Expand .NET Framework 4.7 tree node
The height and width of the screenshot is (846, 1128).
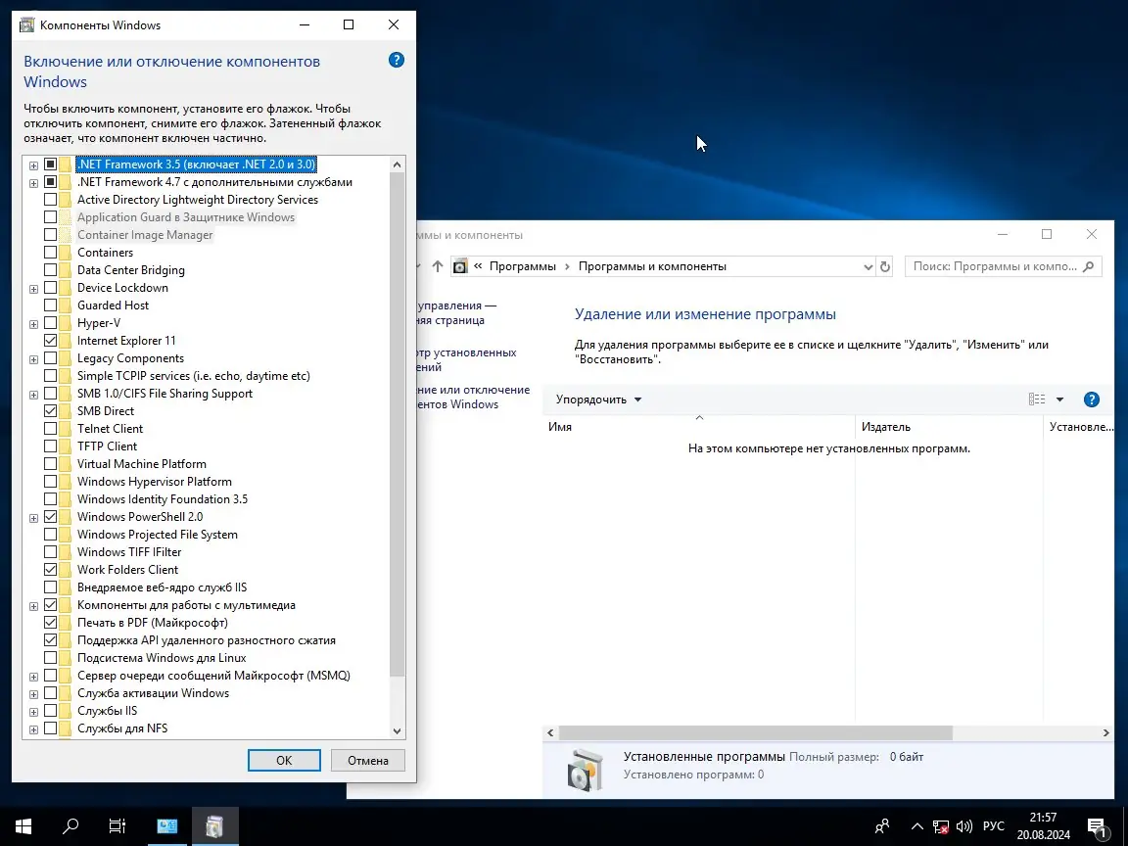tap(34, 183)
